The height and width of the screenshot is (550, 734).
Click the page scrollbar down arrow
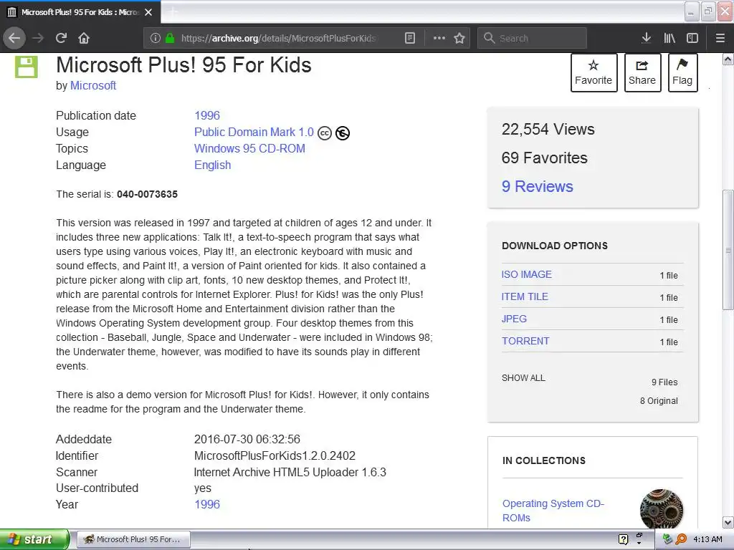pyautogui.click(x=728, y=522)
